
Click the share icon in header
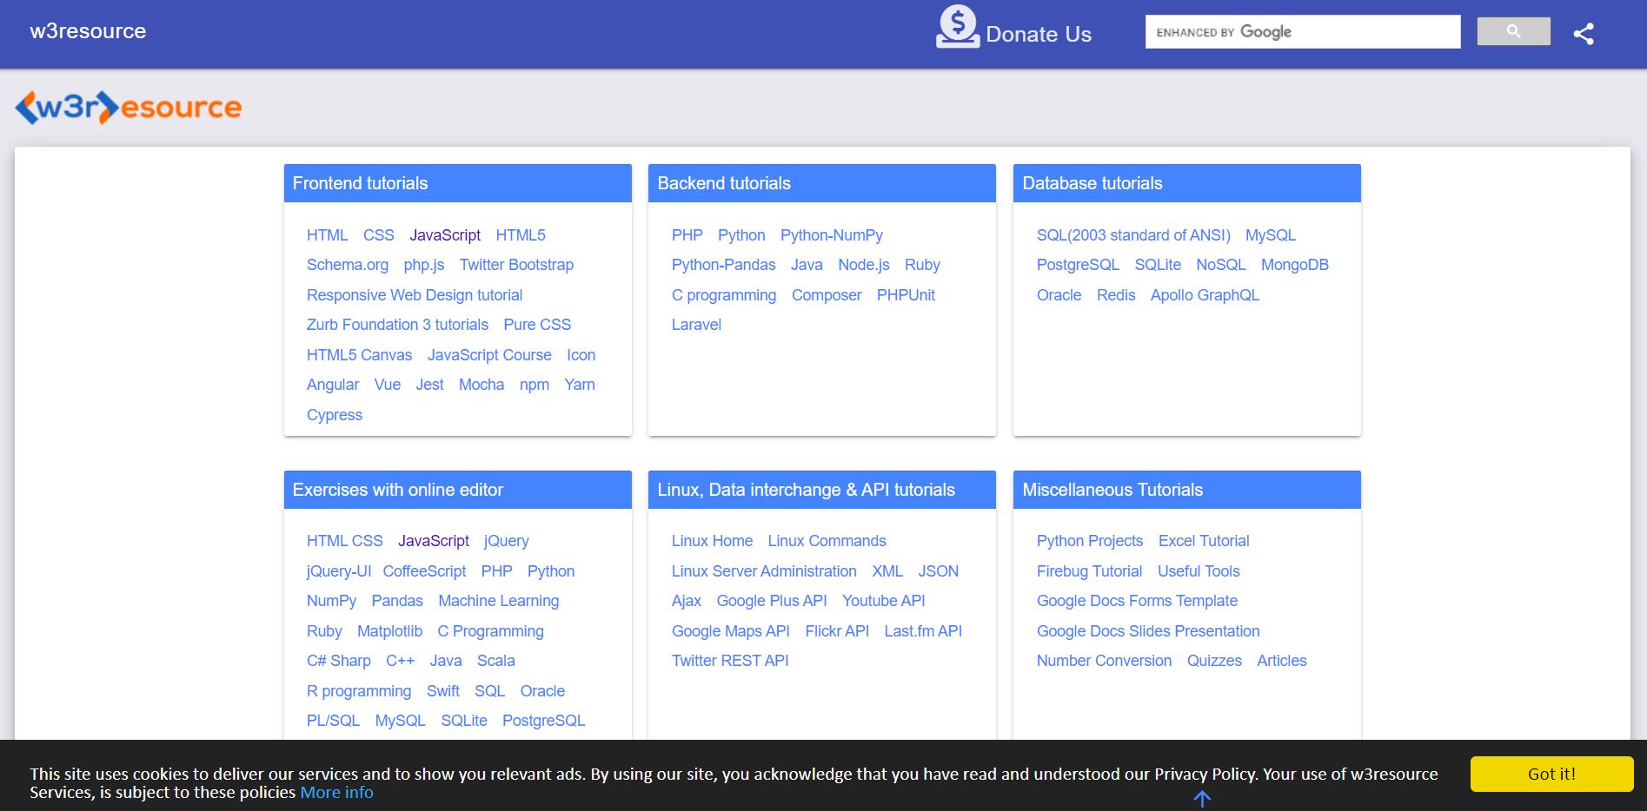[1583, 34]
